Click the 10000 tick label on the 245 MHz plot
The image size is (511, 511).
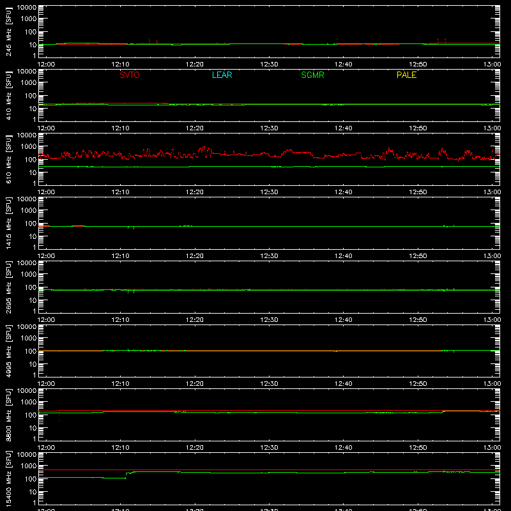(x=27, y=8)
